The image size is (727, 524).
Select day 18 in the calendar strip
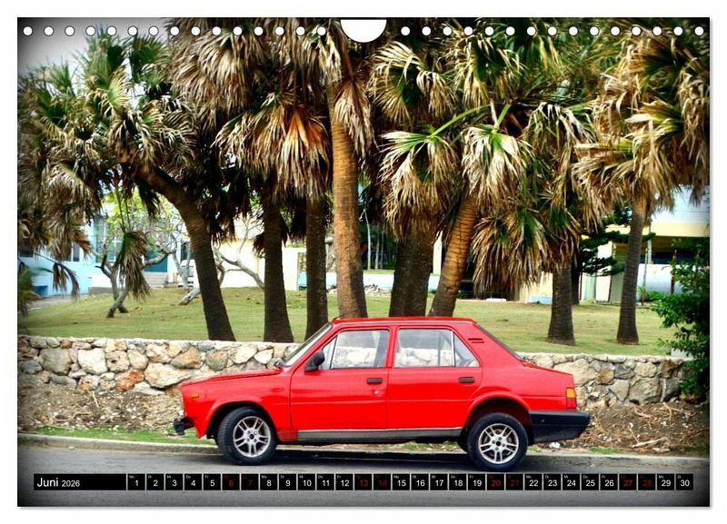point(458,482)
